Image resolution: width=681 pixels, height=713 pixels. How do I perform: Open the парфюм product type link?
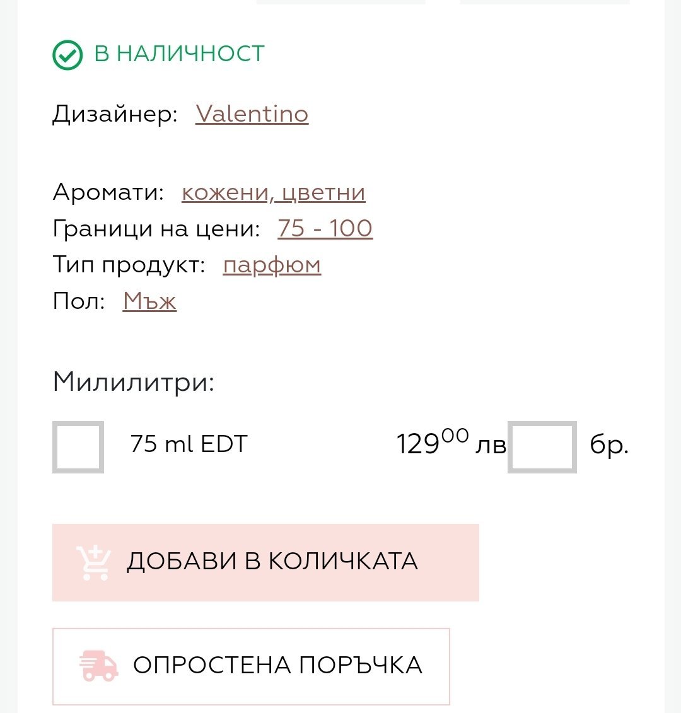click(x=272, y=265)
